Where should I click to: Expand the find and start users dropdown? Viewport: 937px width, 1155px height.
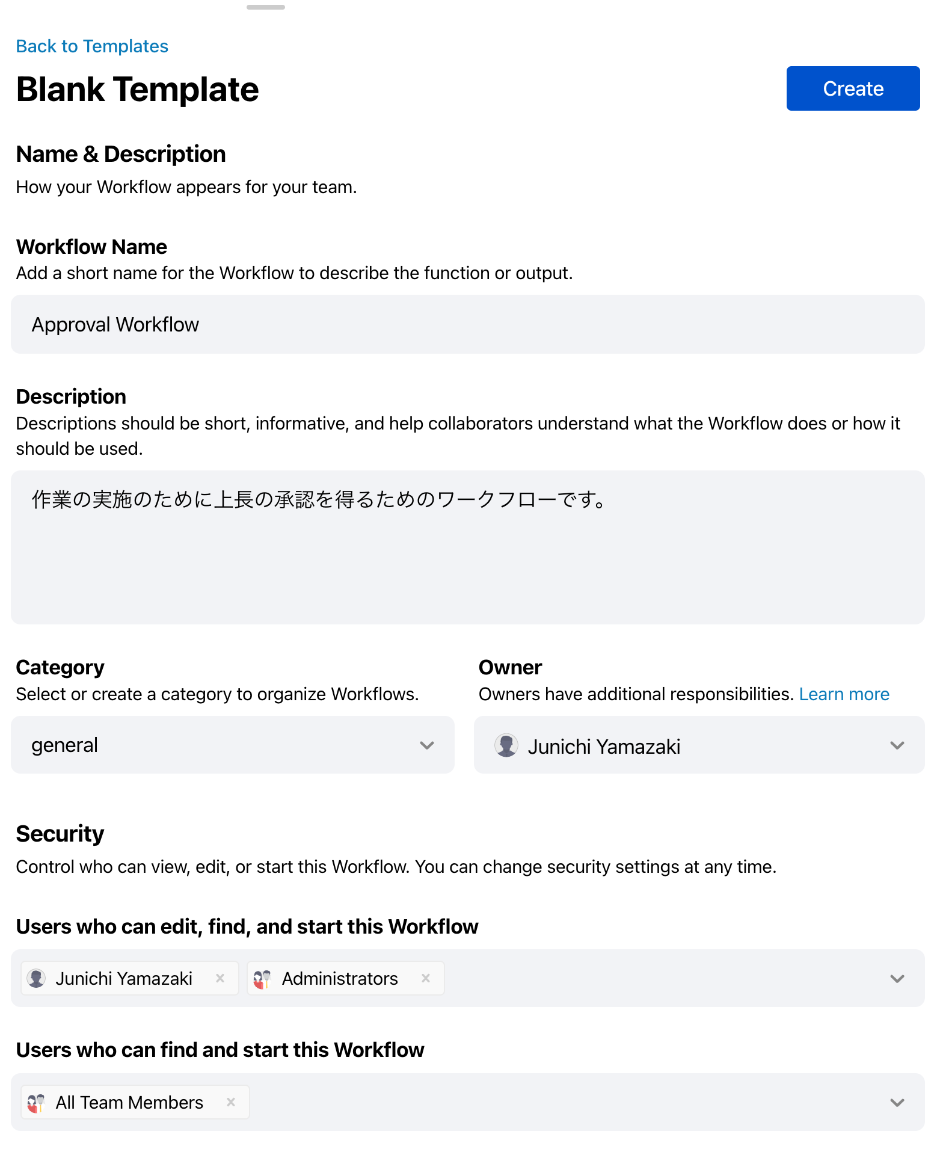pos(897,1103)
